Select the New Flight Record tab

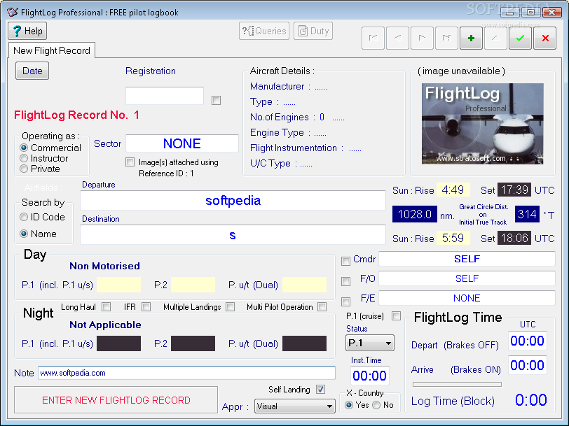[52, 50]
